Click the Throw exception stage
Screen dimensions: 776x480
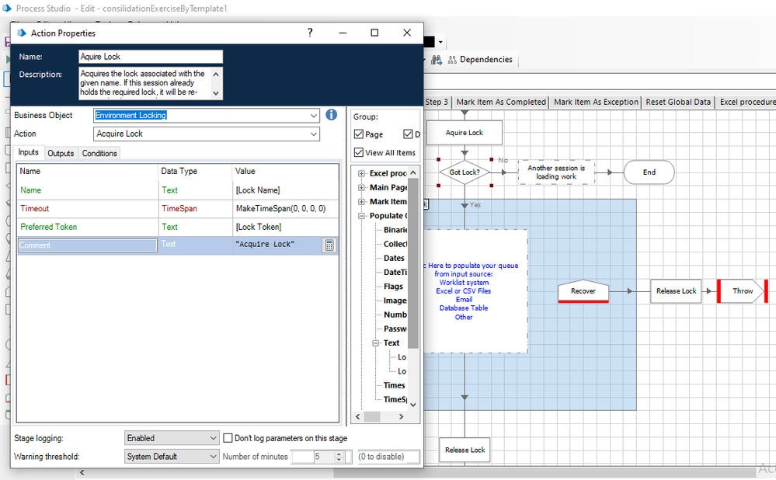coord(743,291)
